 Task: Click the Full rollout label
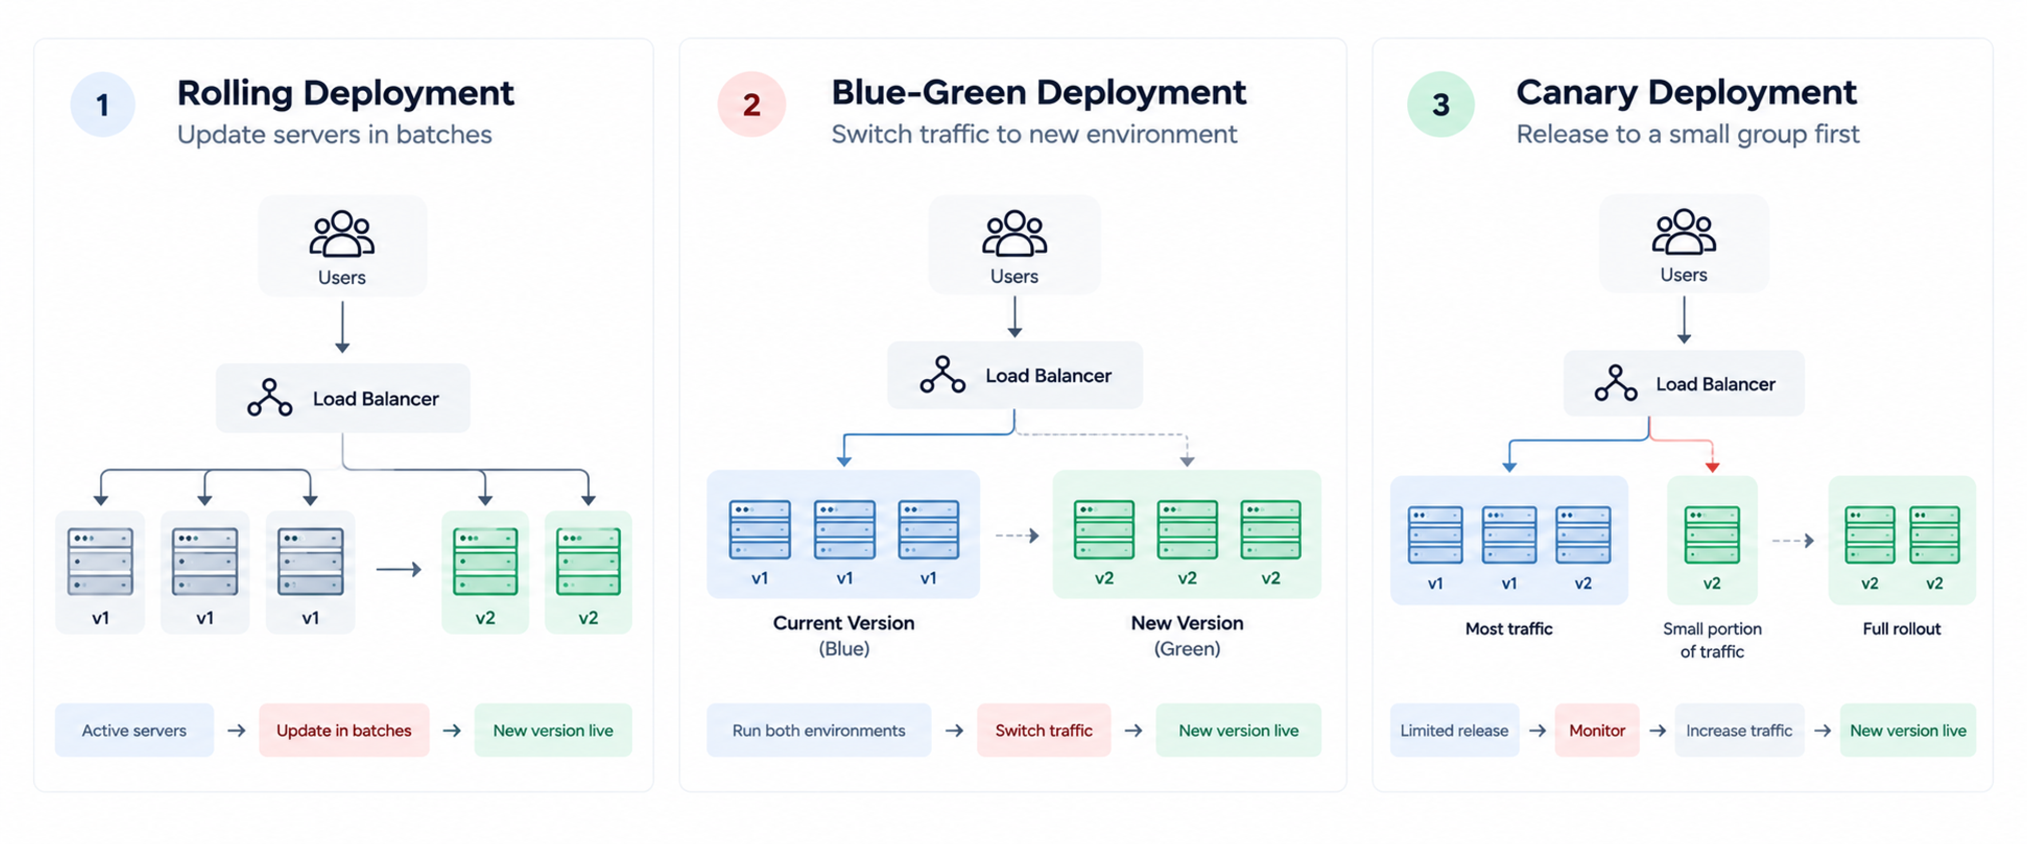(1902, 628)
